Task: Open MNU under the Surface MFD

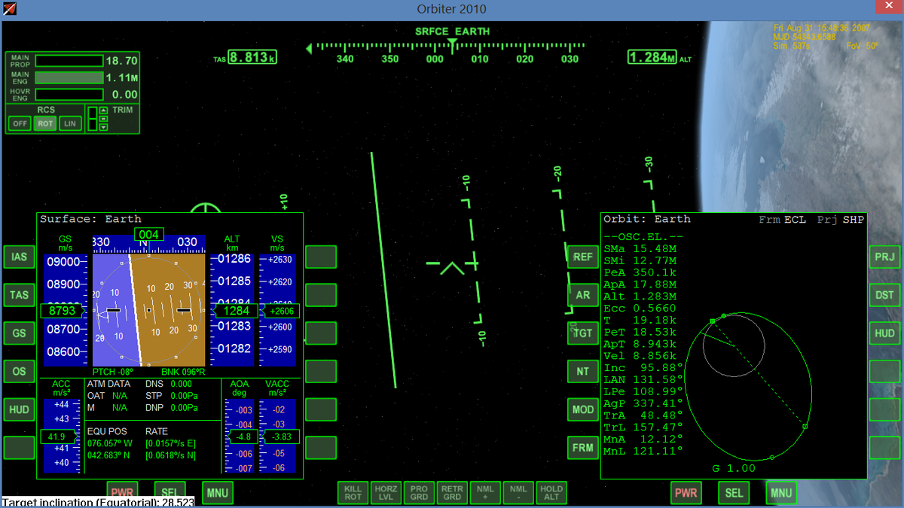Action: [x=217, y=493]
